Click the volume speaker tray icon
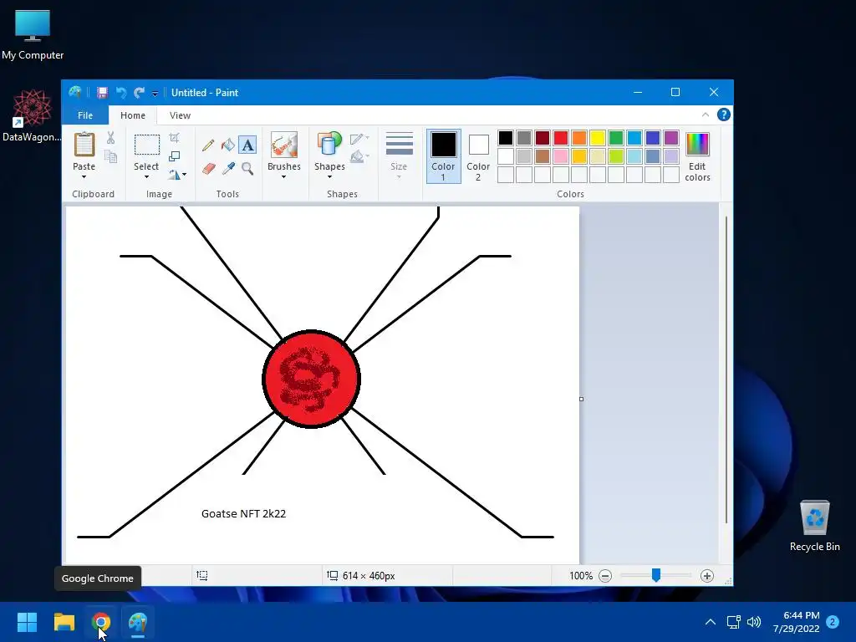The width and height of the screenshot is (856, 642). [x=754, y=622]
